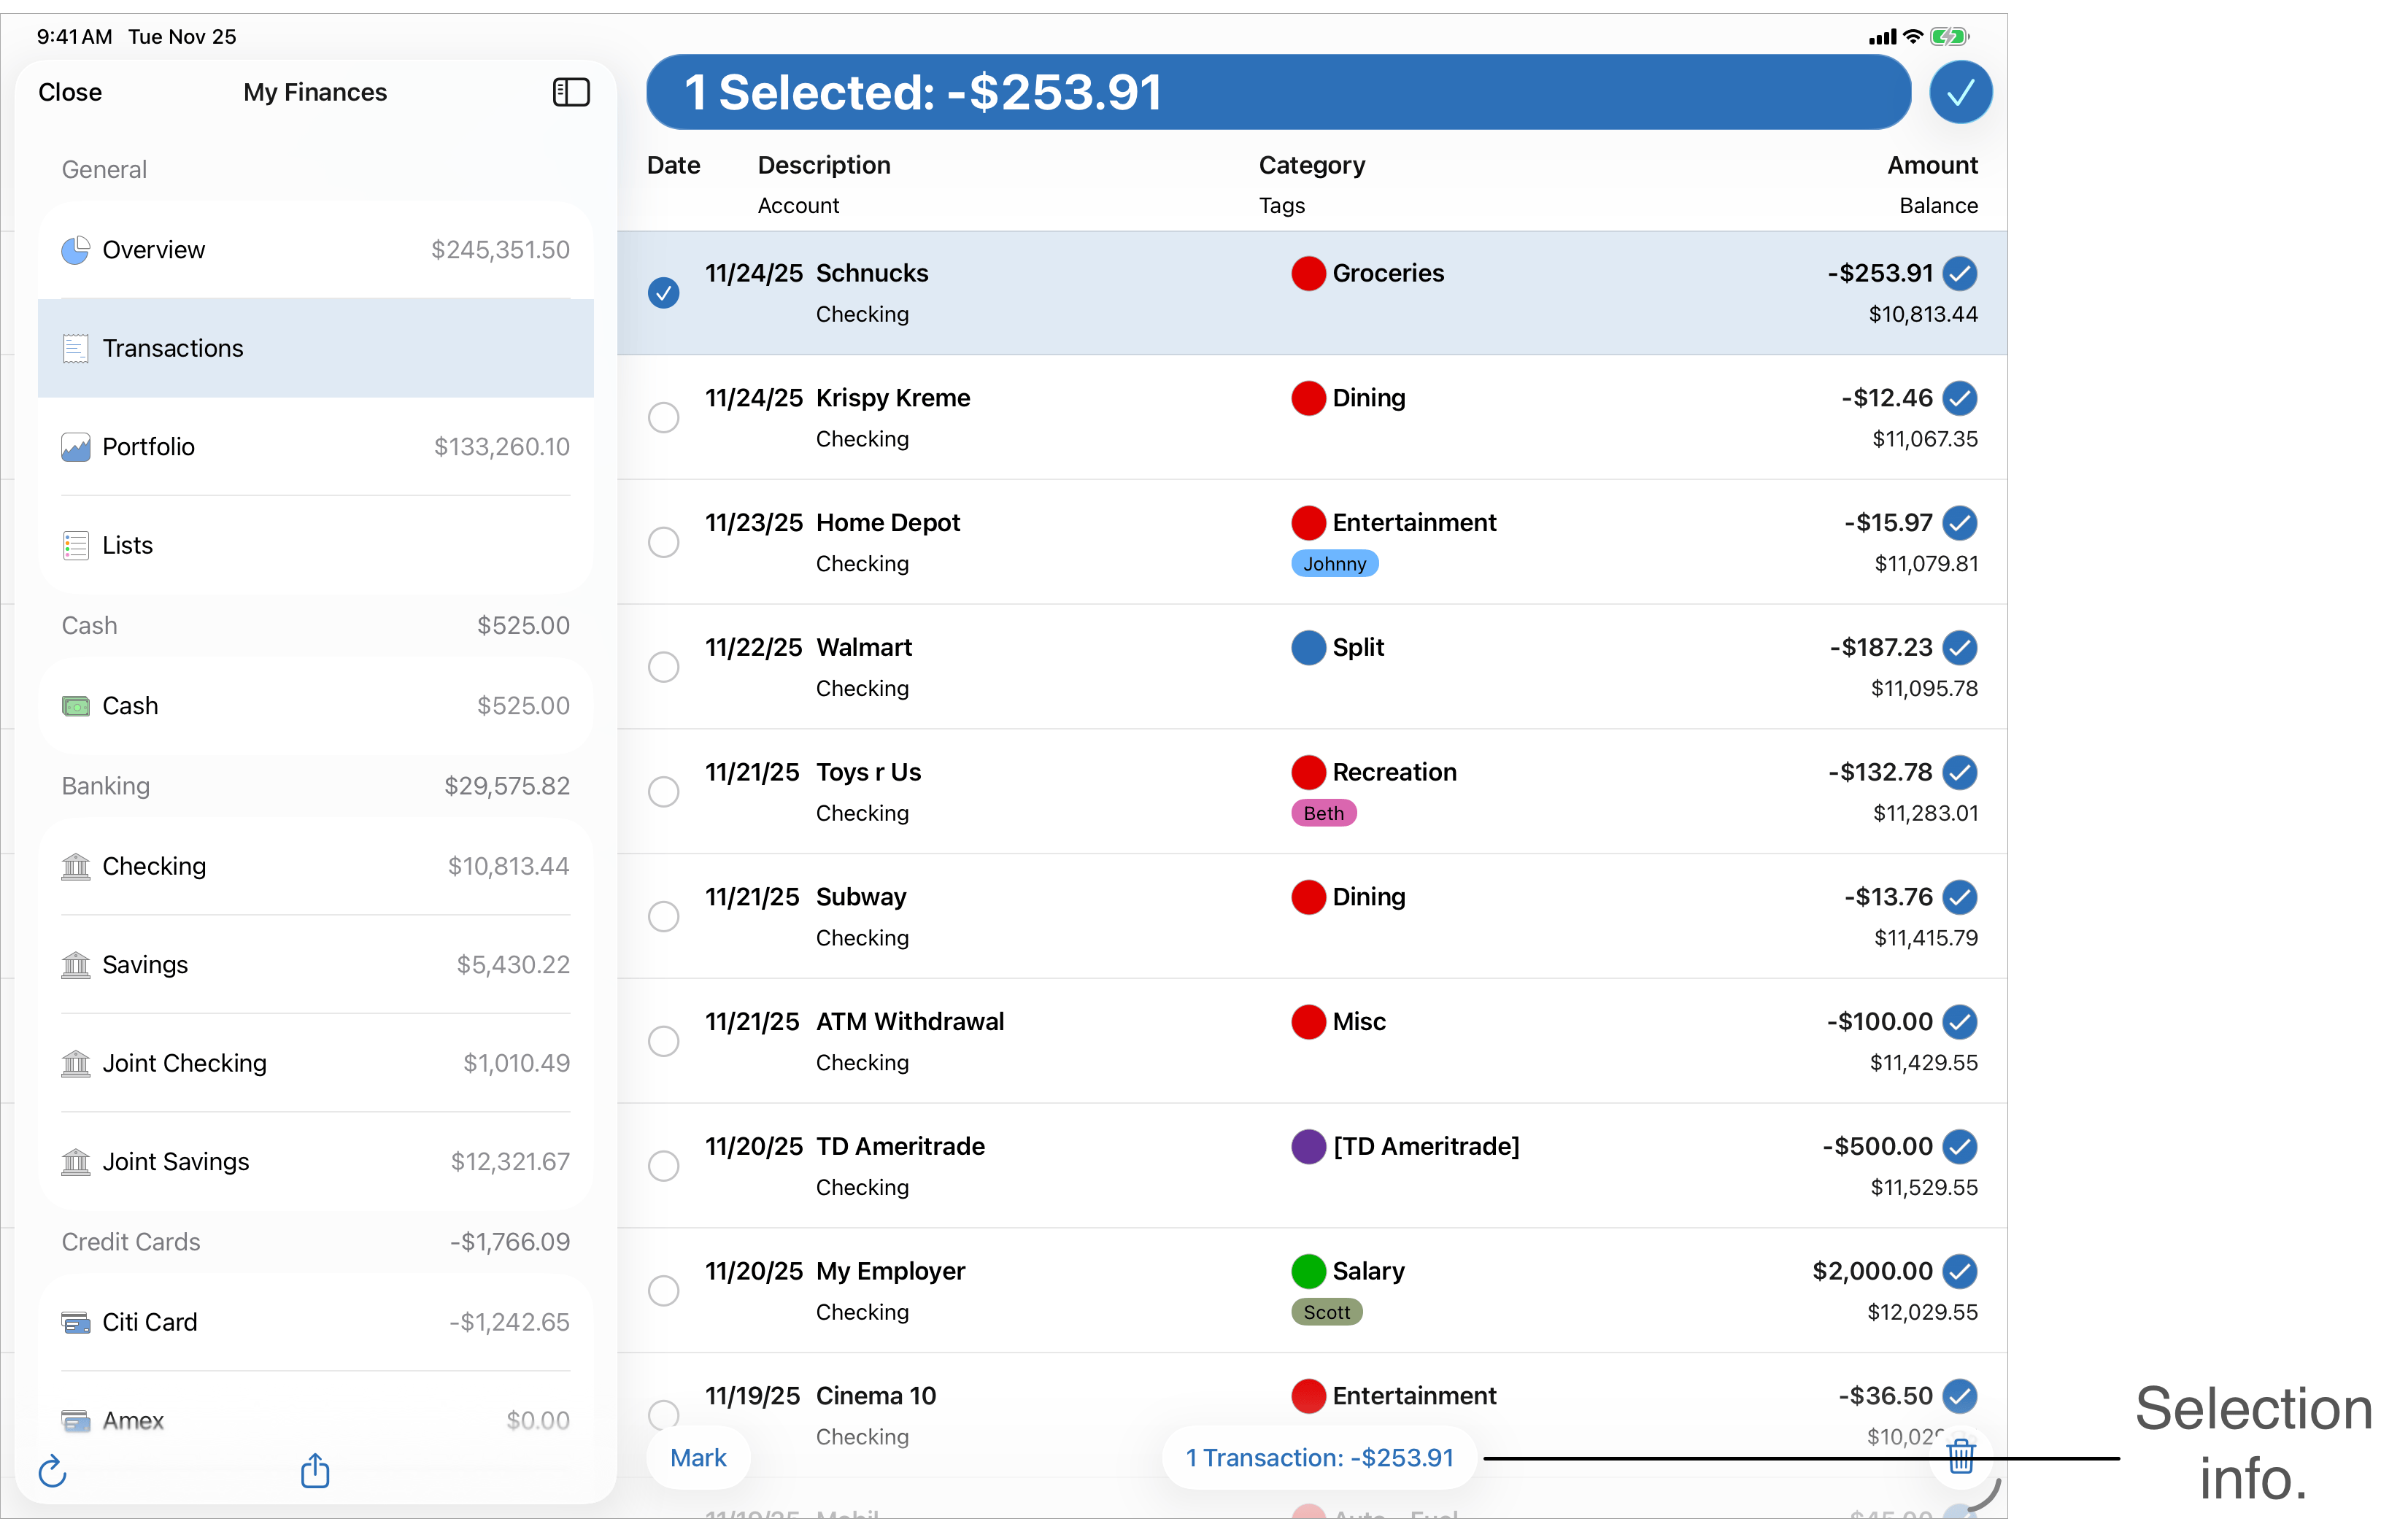Viewport: 2408px width, 1532px height.
Task: Click the red Groceries category dot
Action: (x=1308, y=273)
